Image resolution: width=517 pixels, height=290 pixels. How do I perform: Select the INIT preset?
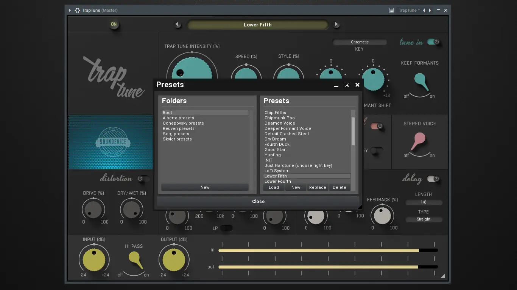307,160
